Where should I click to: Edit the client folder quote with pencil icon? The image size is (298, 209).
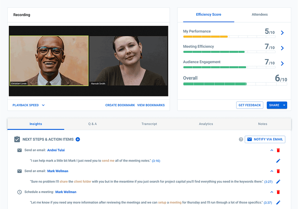point(278,181)
